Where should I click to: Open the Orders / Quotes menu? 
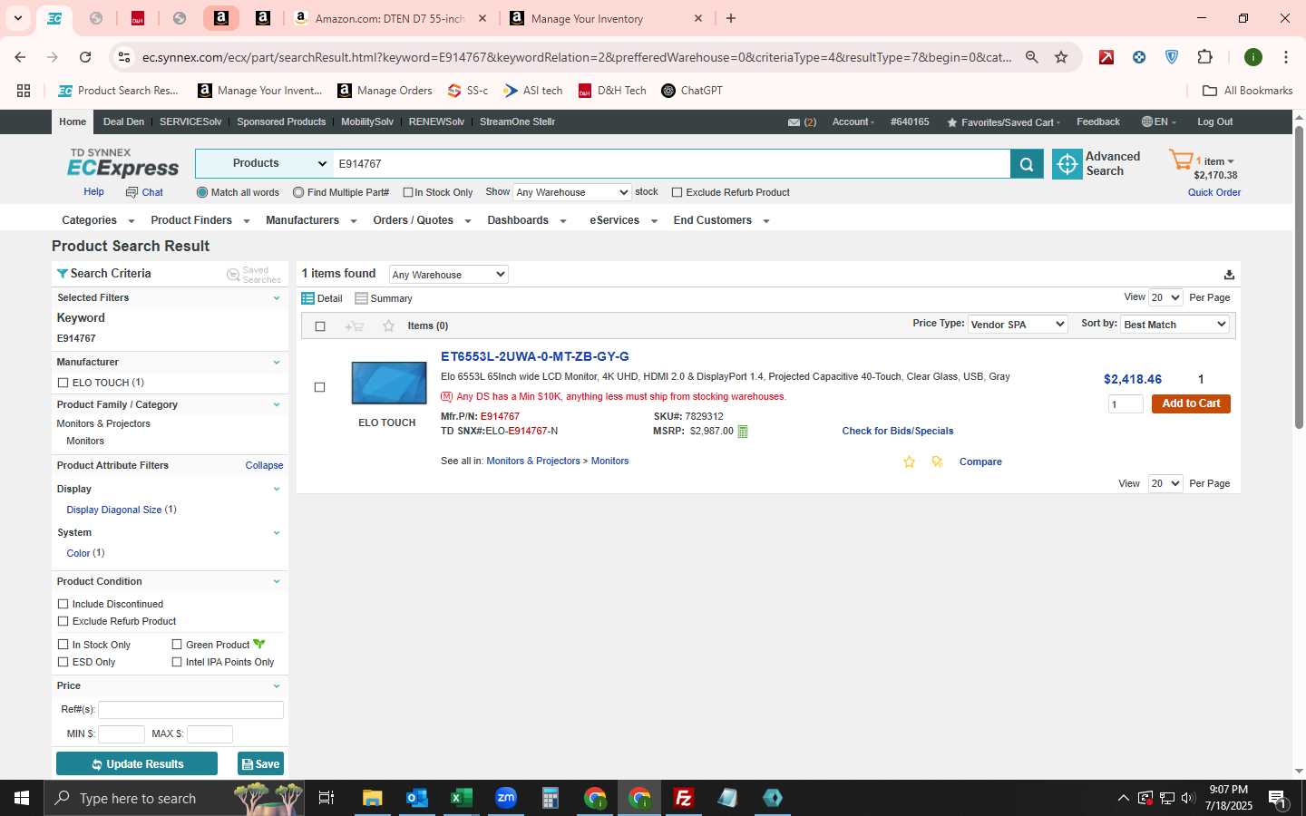point(422,220)
